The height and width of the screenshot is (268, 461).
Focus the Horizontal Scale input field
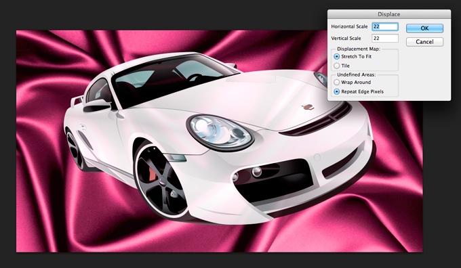point(385,26)
